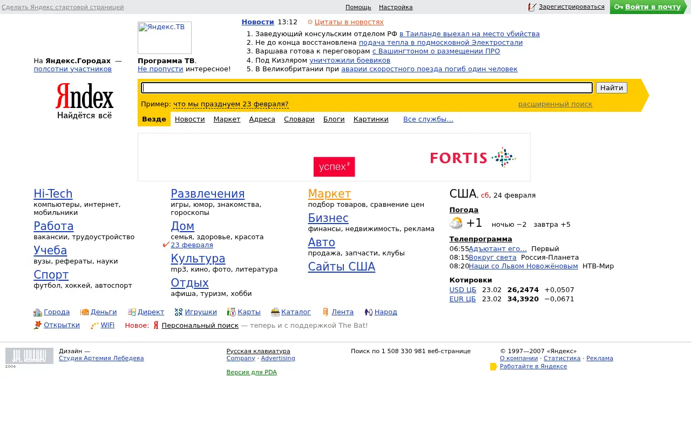The height and width of the screenshot is (432, 691).
Task: Click the weather cloud-and-sun icon
Action: click(456, 223)
